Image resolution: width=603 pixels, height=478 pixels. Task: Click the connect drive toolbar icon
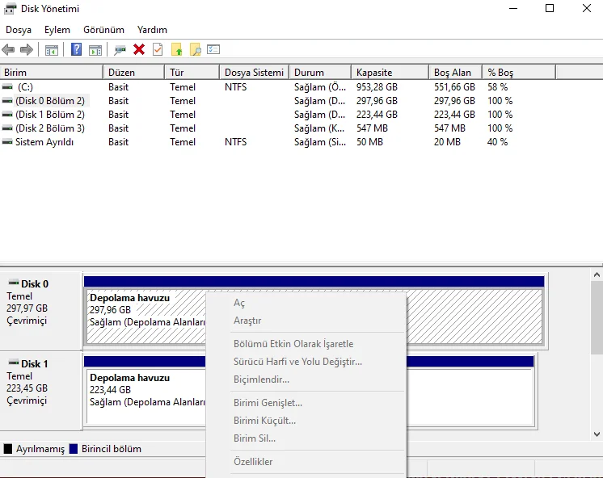point(120,50)
